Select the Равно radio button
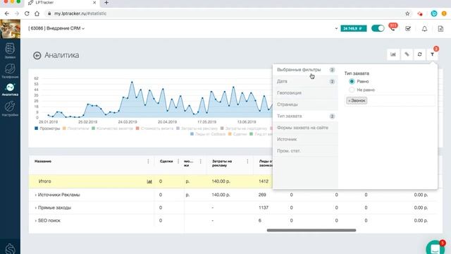 (352, 82)
